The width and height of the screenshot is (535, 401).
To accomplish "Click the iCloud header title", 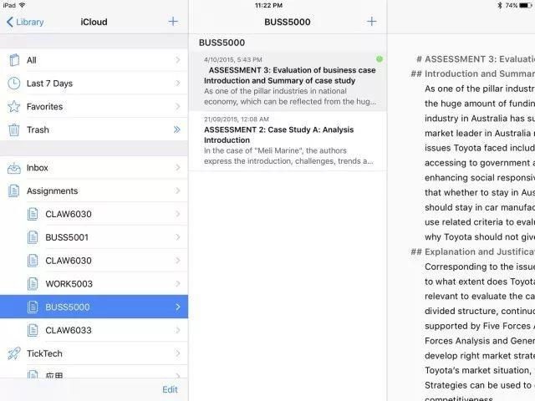I will [94, 22].
